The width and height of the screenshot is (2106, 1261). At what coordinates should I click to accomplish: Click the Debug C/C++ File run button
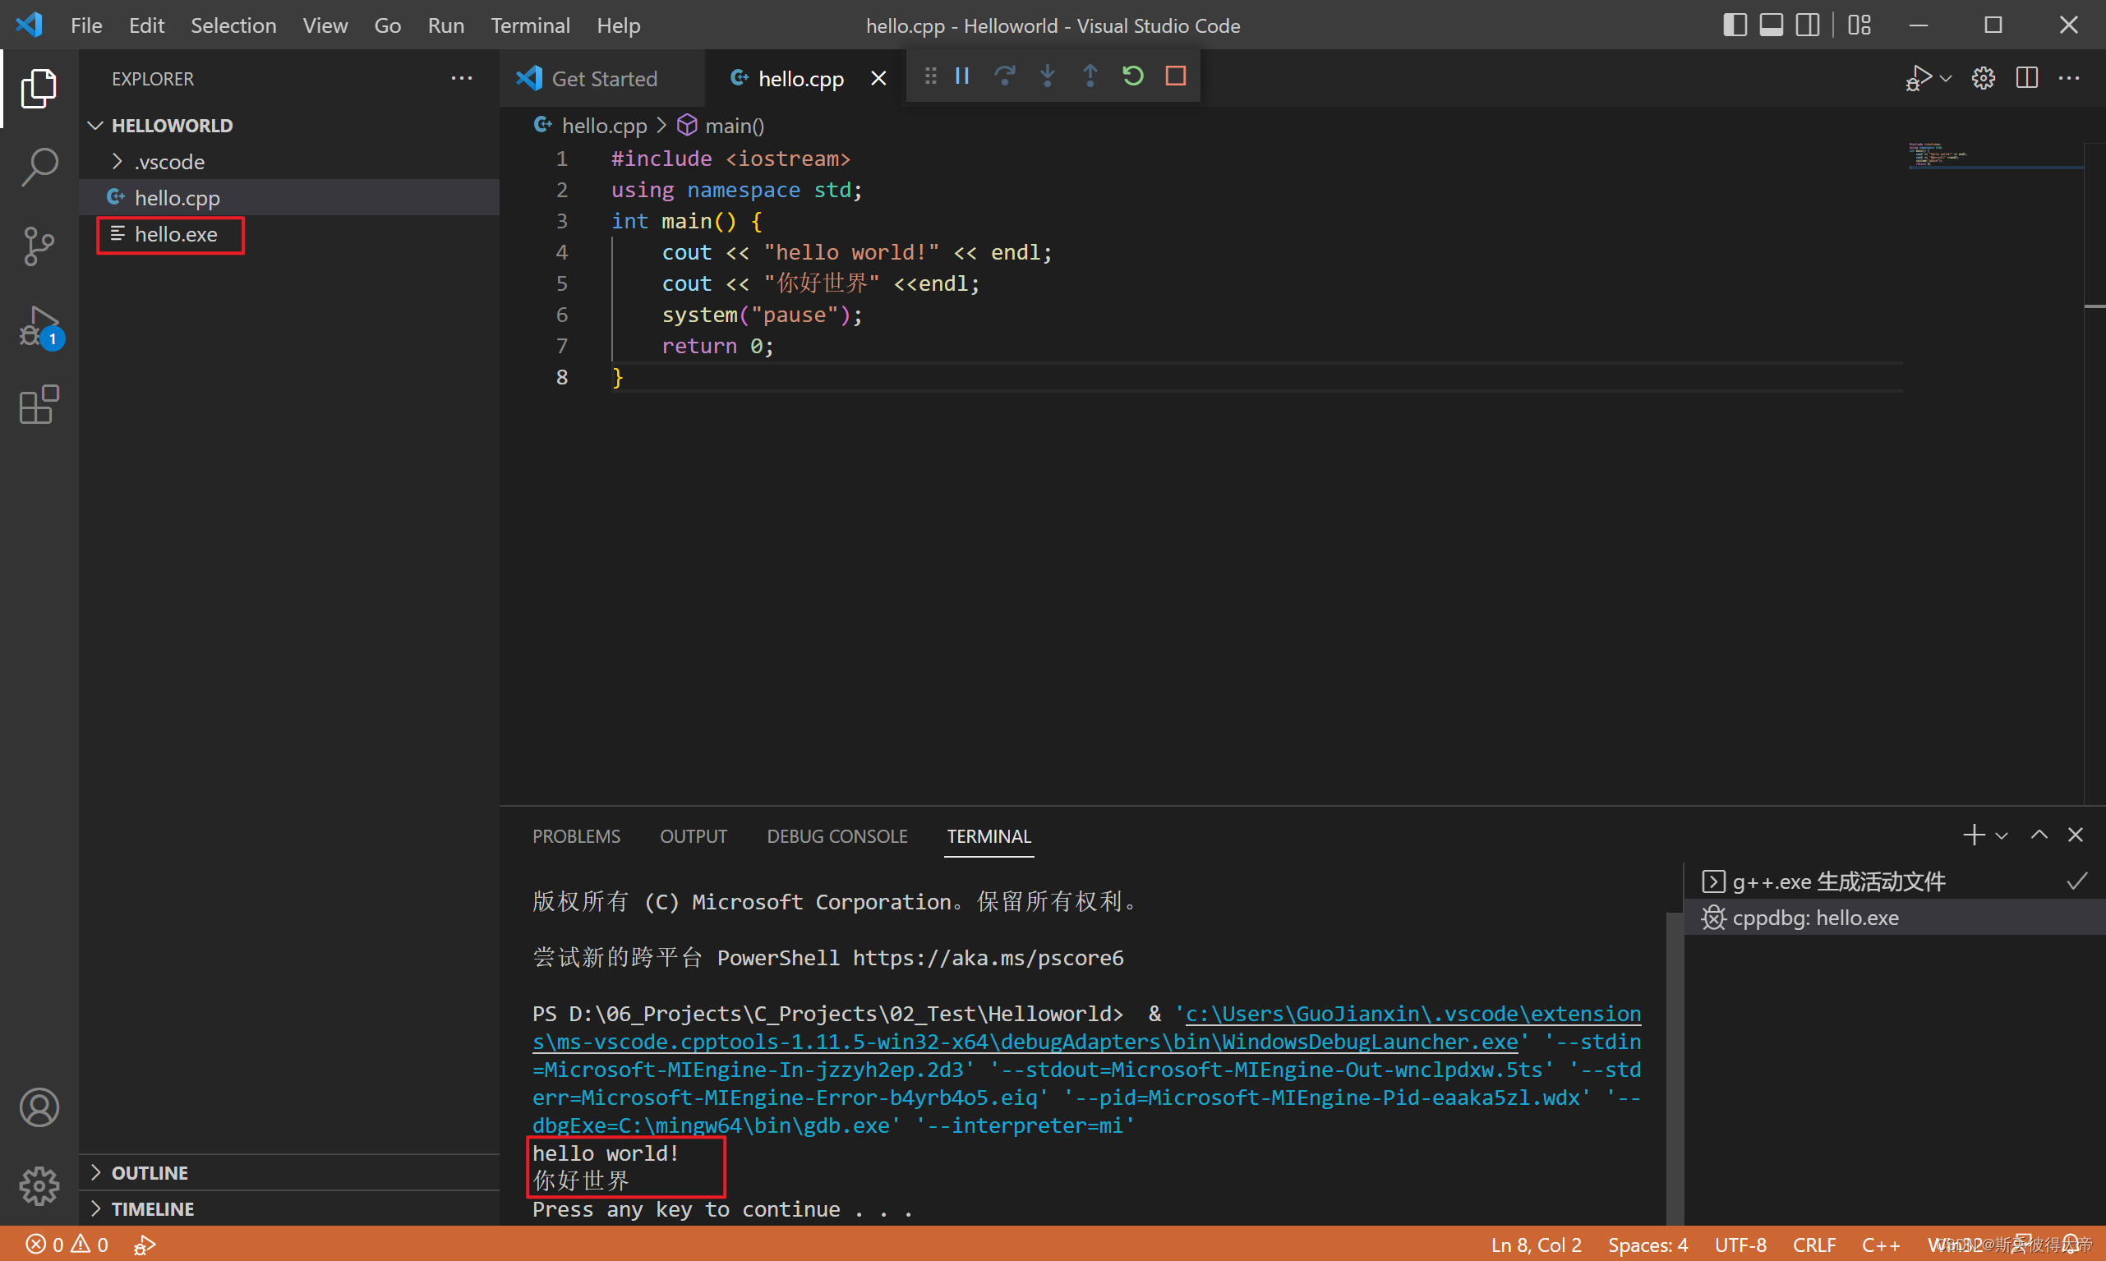point(1917,78)
